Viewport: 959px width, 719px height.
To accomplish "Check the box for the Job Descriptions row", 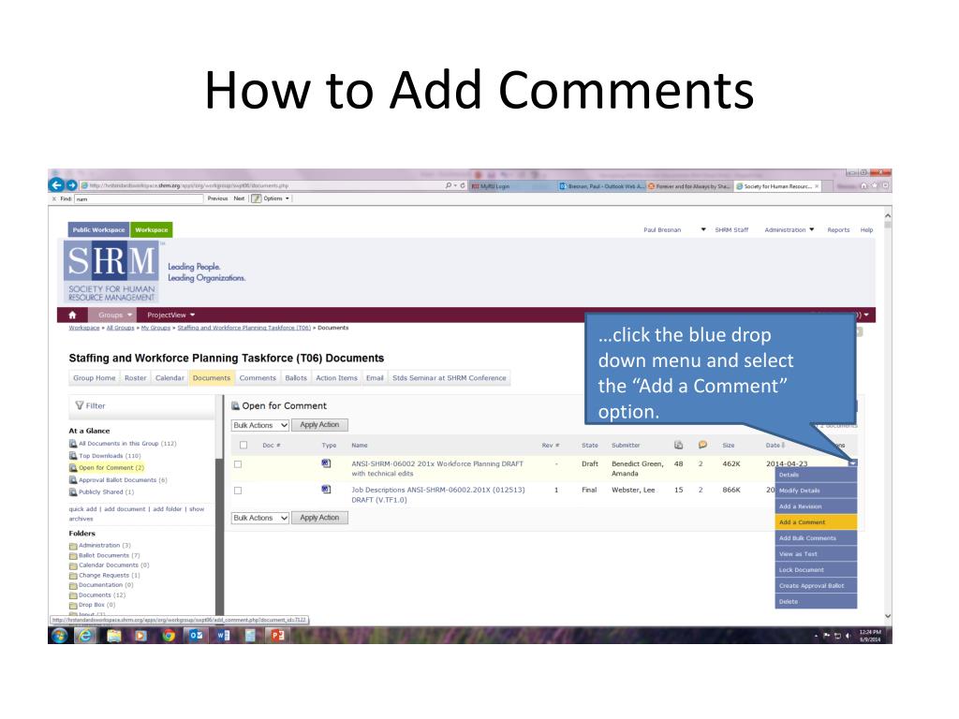I will coord(238,491).
